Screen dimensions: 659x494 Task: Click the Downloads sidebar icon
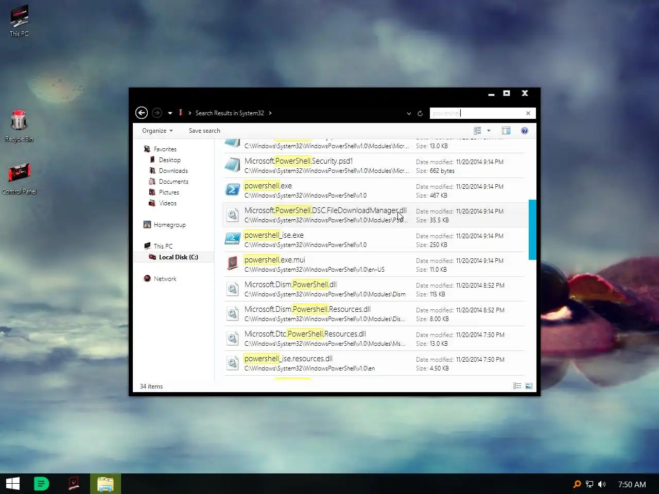[152, 170]
